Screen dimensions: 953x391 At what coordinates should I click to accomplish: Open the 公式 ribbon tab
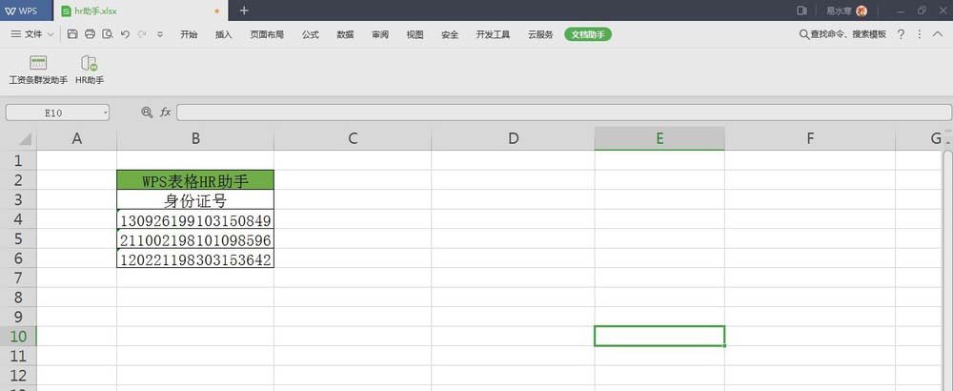310,34
